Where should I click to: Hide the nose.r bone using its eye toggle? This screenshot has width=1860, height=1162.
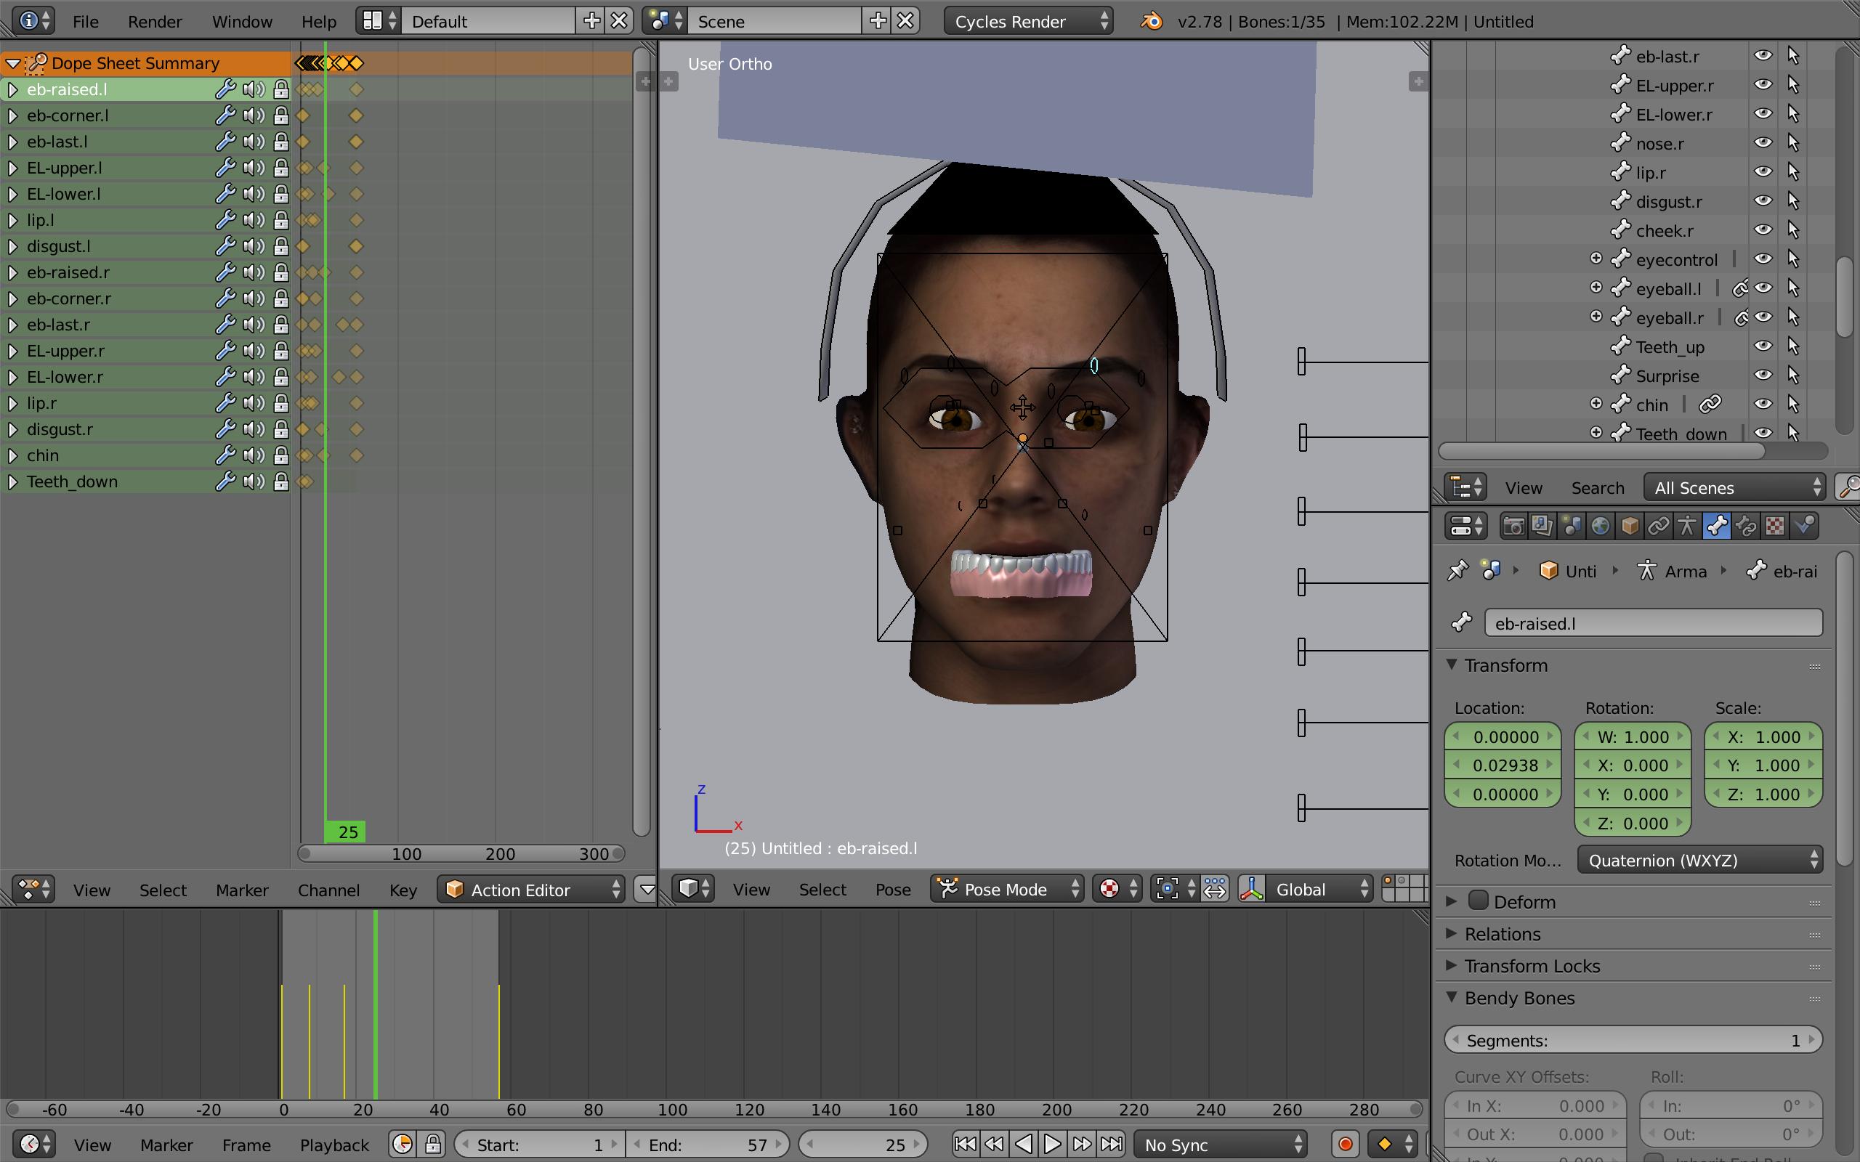(1764, 143)
